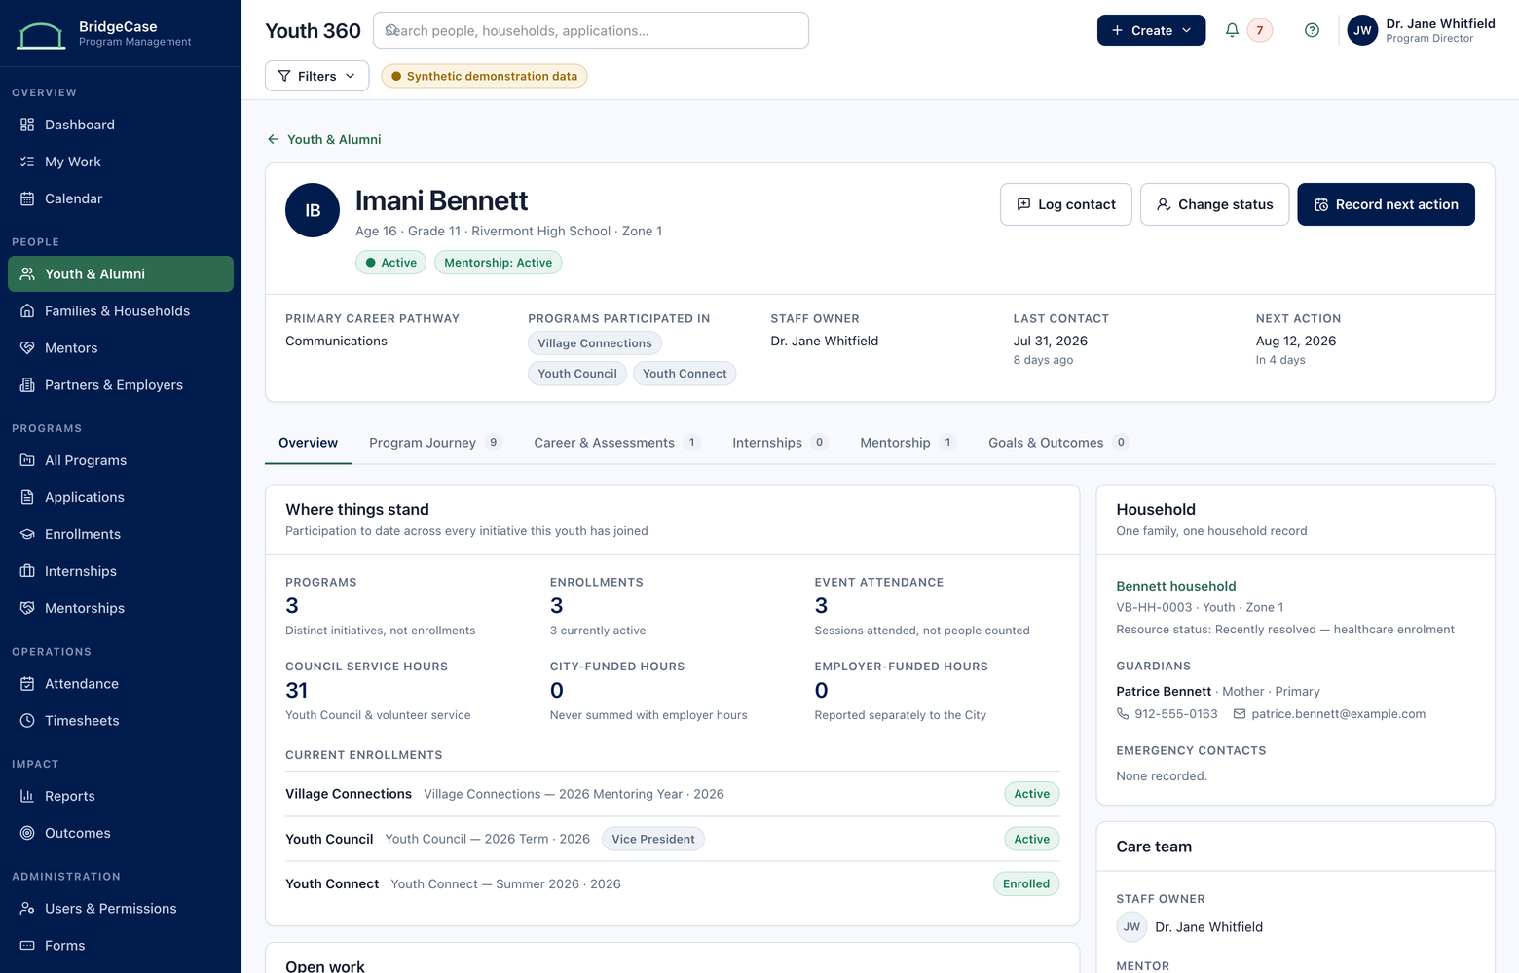
Task: Click the Mentorship: Active status badge
Action: [499, 263]
